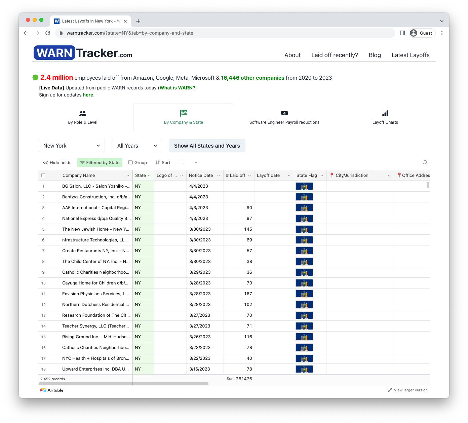Click the flag thumbnail in Upward Enterprises row
The height and width of the screenshot is (423, 468).
(x=304, y=369)
